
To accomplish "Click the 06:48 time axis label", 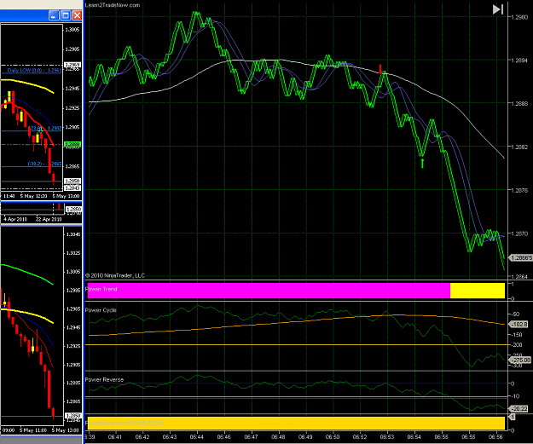I will click(278, 437).
